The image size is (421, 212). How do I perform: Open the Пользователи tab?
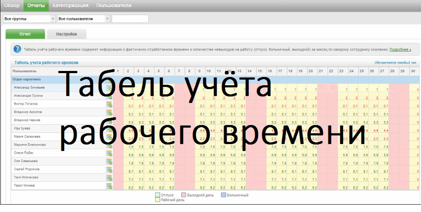[114, 5]
